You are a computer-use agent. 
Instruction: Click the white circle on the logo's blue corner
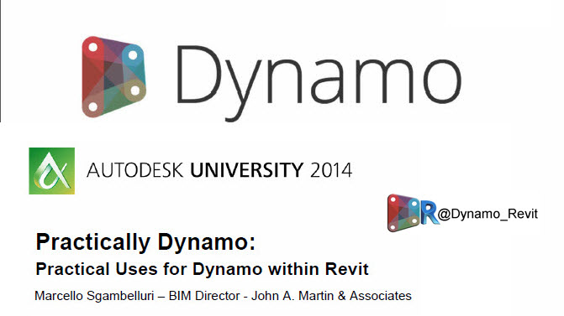coord(133,55)
